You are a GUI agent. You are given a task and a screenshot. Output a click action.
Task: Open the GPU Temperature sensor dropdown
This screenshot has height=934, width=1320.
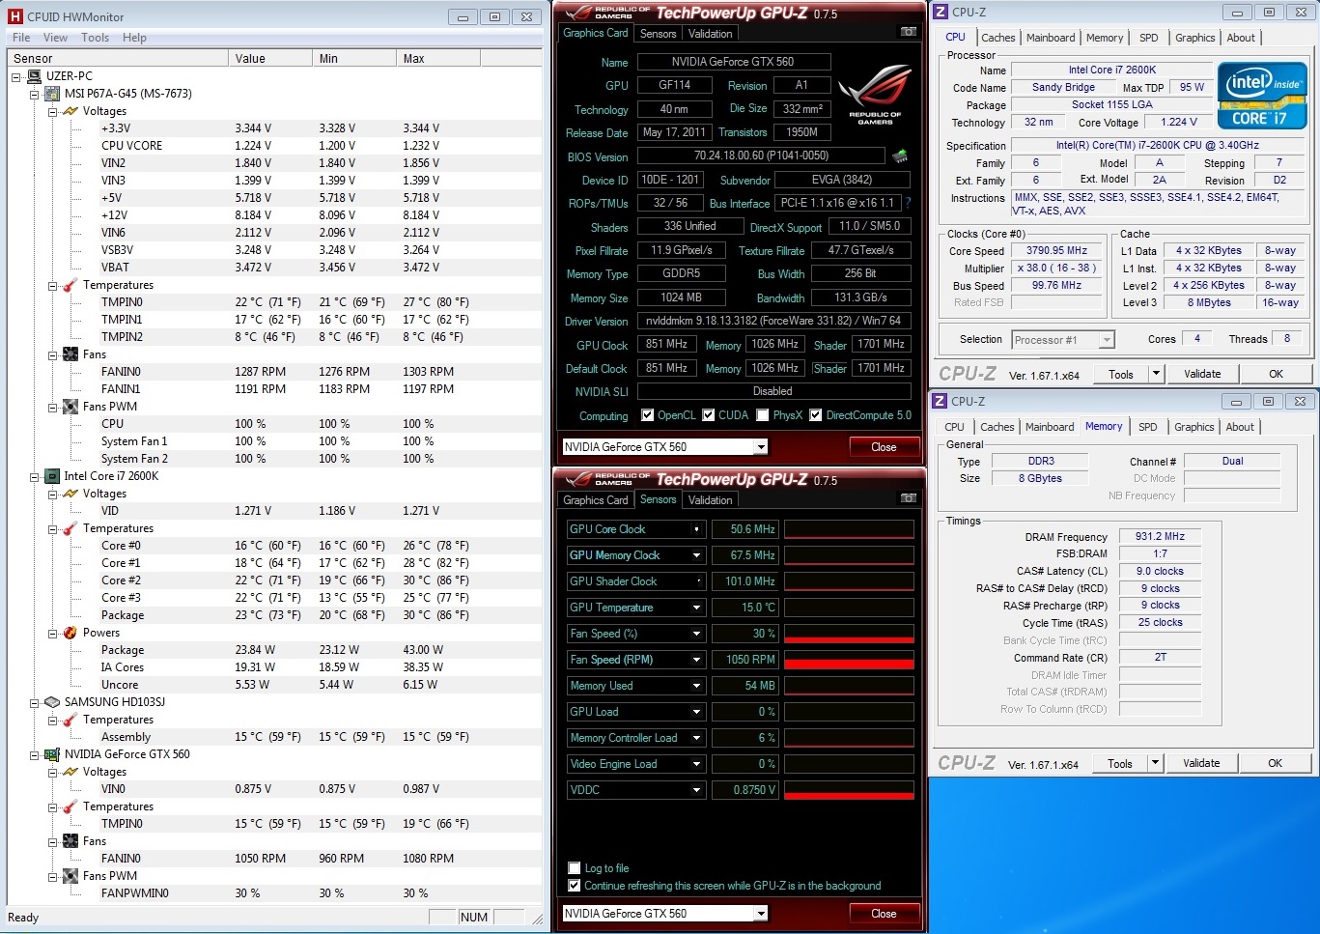coord(696,608)
